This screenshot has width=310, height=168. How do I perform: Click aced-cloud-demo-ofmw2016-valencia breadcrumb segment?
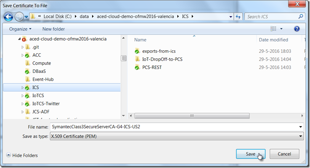tap(135, 16)
